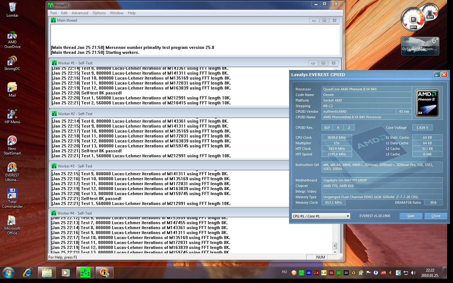Open the volume speaker tray icon
Image resolution: width=453 pixels, height=283 pixels.
pos(413,273)
